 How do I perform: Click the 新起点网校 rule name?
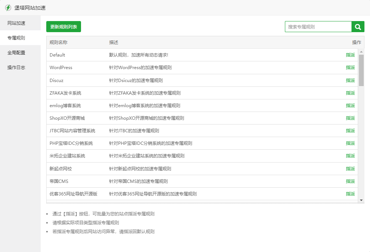[x=61, y=169]
